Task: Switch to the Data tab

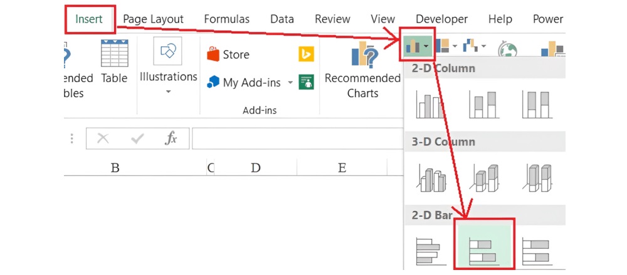Action: [282, 19]
